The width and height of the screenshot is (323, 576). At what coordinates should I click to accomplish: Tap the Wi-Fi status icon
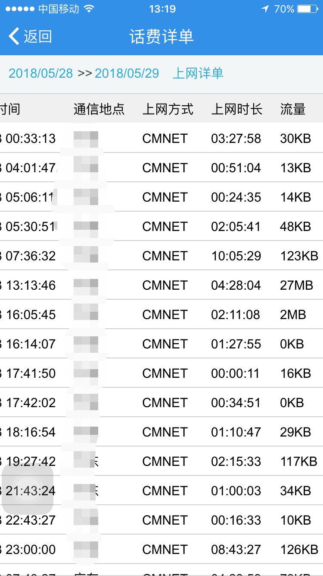(x=89, y=9)
